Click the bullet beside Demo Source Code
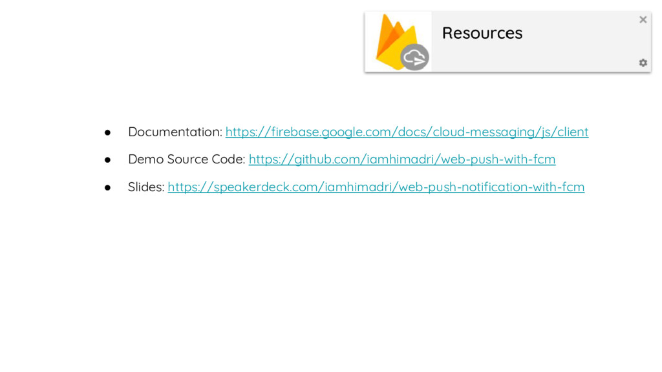The height and width of the screenshot is (372, 662). point(109,160)
